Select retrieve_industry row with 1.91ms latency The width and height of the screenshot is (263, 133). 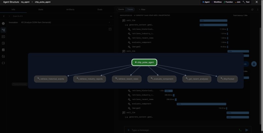(x=184, y=34)
